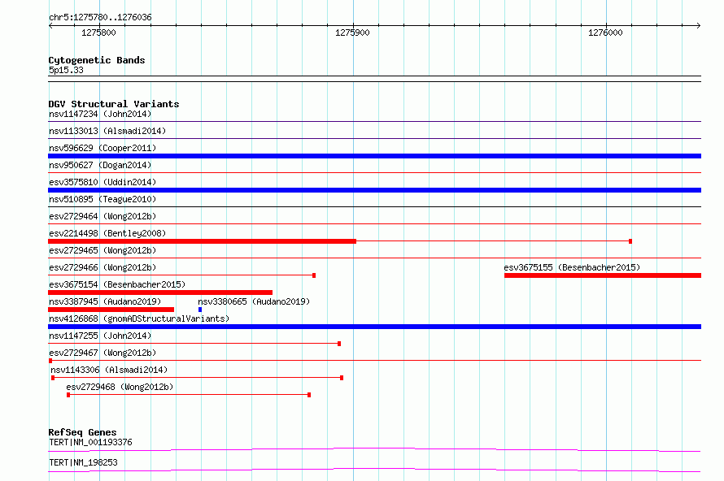The image size is (724, 481).
Task: Click the 5p15.33 band label
Action: (66, 70)
